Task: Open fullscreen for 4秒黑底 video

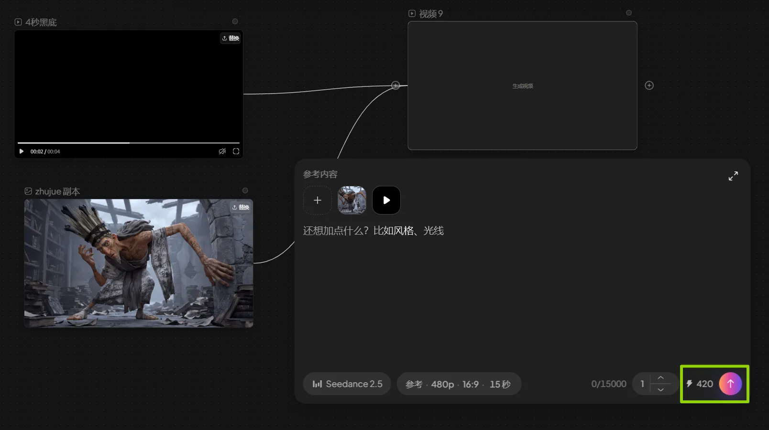Action: pos(236,151)
